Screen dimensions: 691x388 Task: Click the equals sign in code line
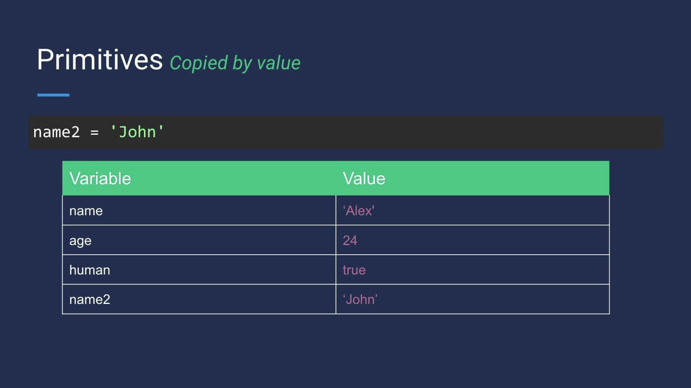[94, 133]
